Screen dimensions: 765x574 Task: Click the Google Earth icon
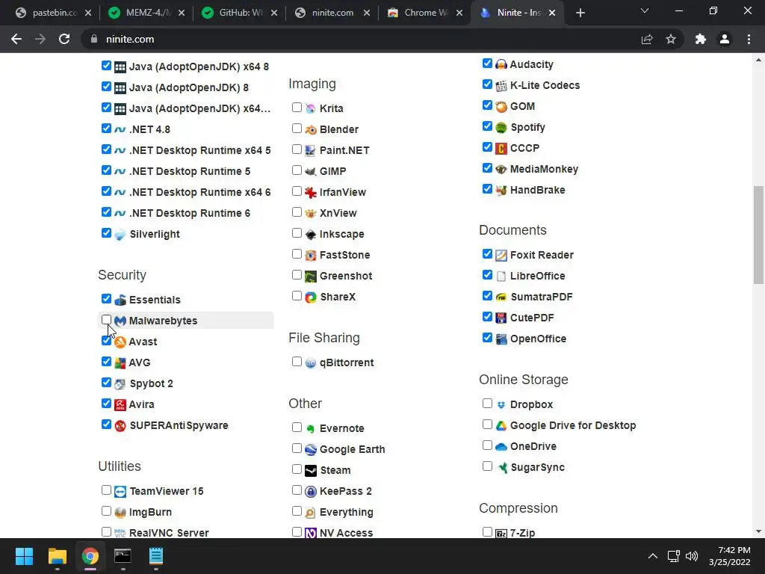310,449
